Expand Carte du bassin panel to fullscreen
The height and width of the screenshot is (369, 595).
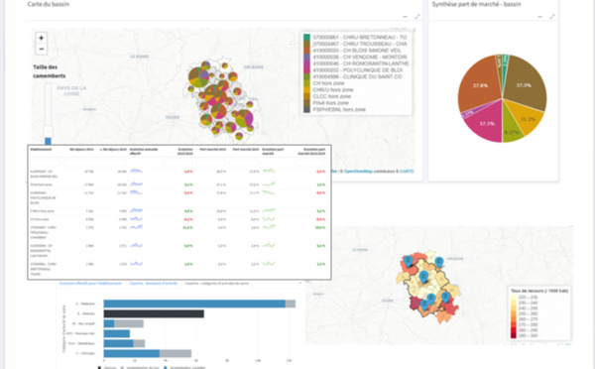(417, 17)
